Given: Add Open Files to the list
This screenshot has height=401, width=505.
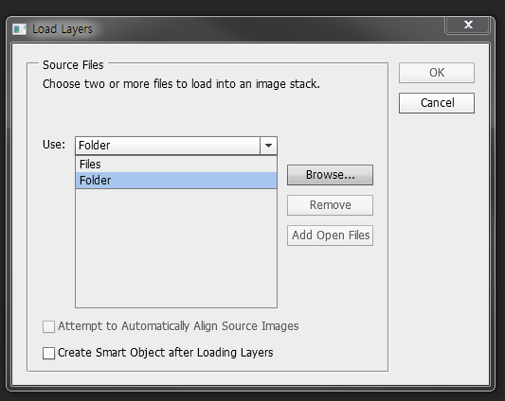Looking at the screenshot, I should [x=330, y=235].
